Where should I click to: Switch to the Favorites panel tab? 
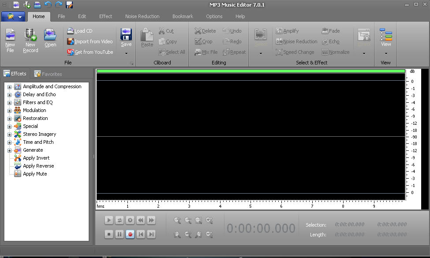pyautogui.click(x=48, y=74)
